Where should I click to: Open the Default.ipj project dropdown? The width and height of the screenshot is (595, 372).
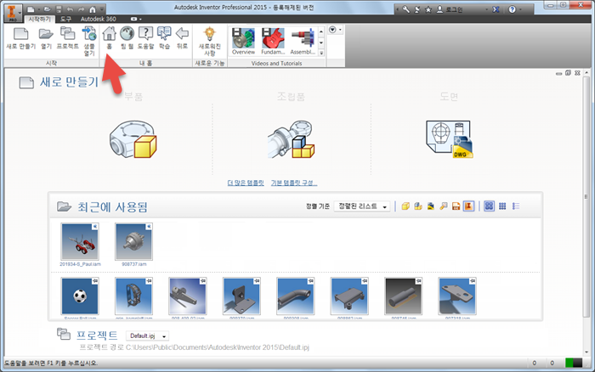pos(147,336)
